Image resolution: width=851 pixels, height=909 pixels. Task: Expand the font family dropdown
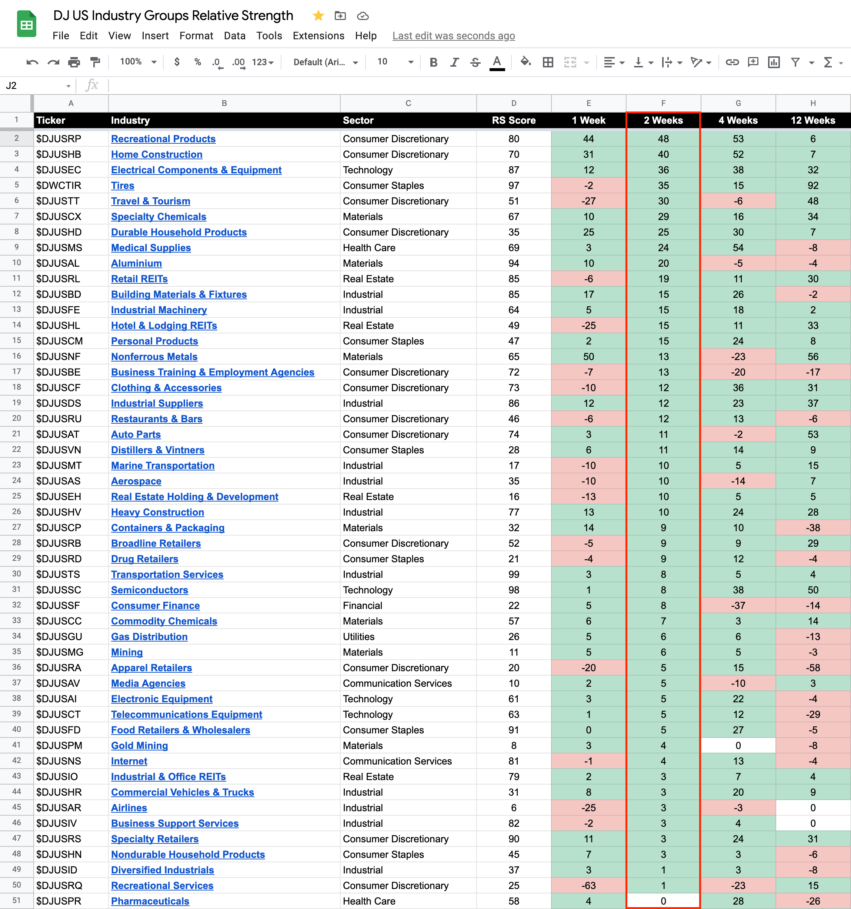326,62
